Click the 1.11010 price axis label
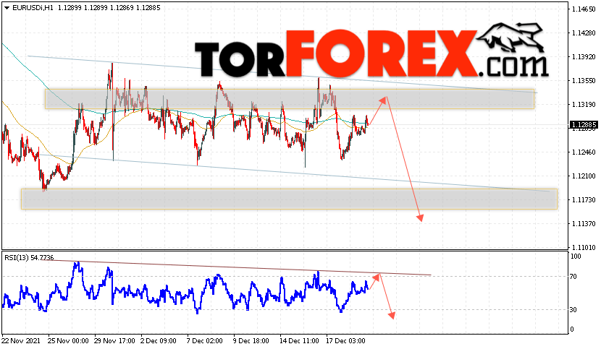 584,247
